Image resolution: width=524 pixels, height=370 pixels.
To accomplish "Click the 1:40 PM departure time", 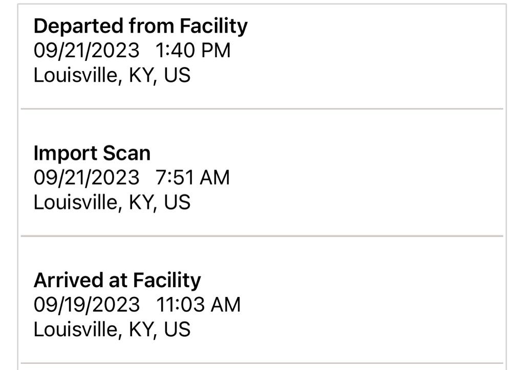I will coord(193,51).
